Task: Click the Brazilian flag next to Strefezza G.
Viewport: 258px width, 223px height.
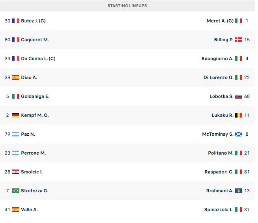Action: (16, 191)
